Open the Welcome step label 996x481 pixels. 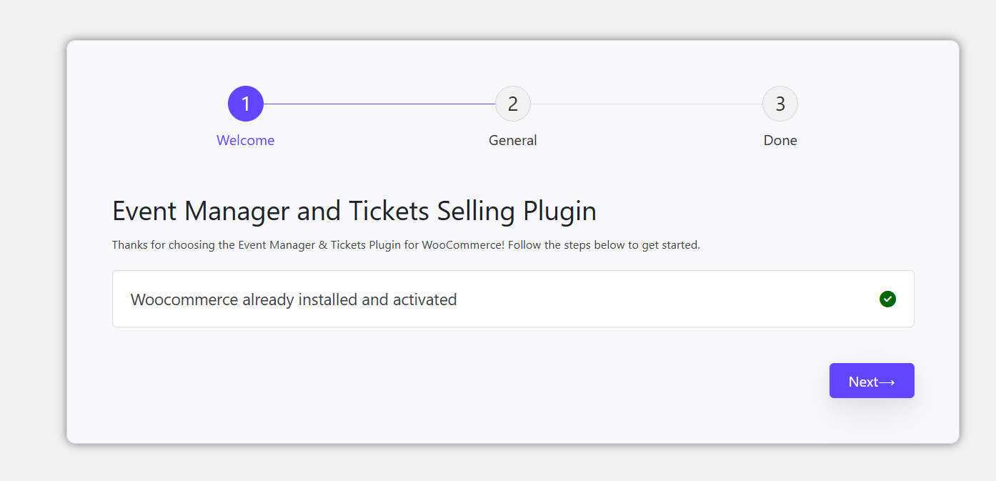click(246, 140)
